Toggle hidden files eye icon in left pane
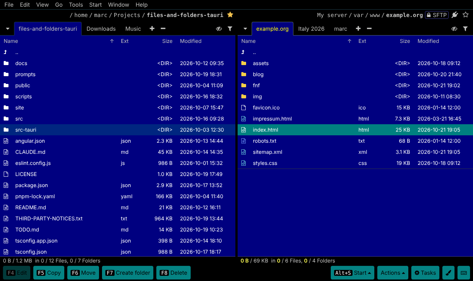This screenshot has height=281, width=473. click(219, 28)
